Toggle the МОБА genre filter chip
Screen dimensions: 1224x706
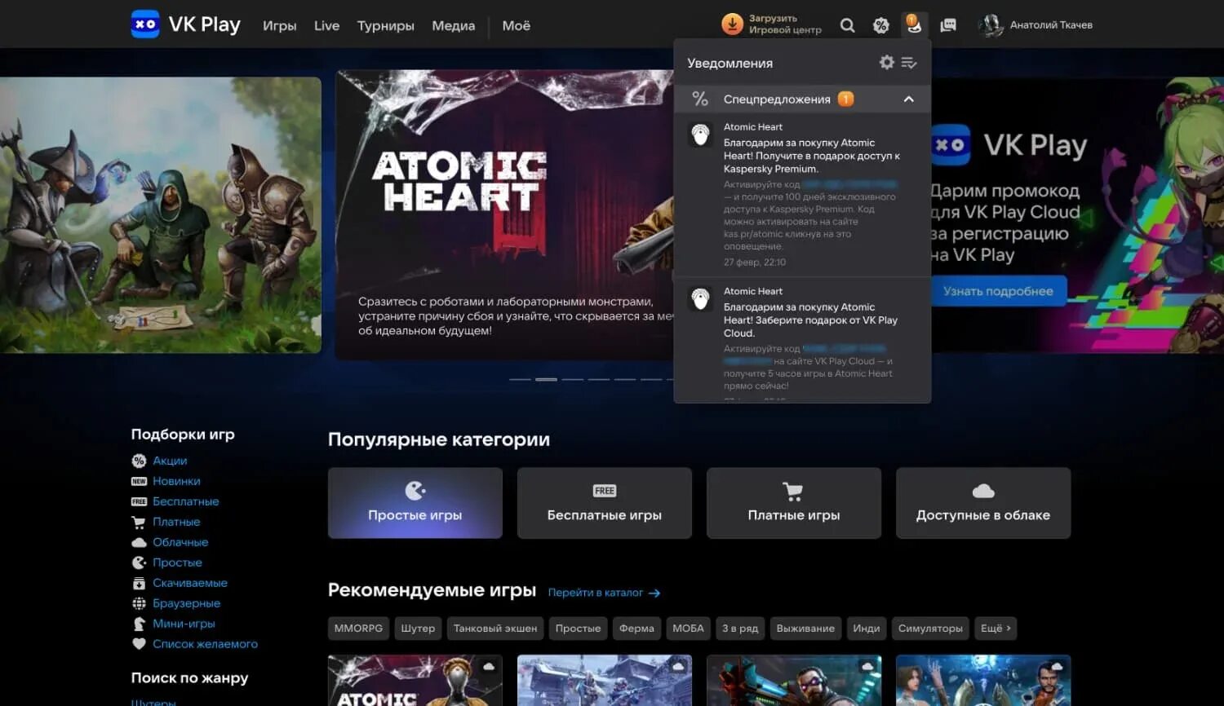[688, 628]
